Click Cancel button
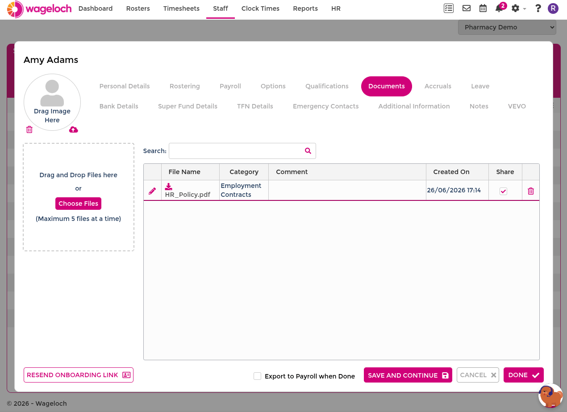The image size is (567, 412). [478, 375]
